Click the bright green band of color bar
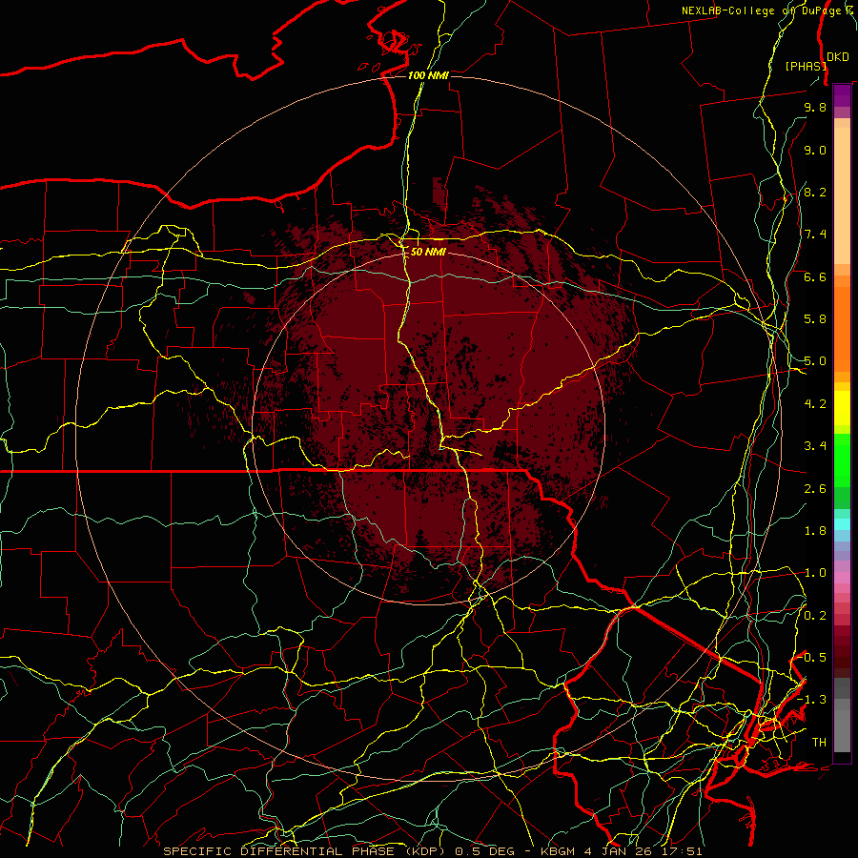858x858 pixels. pyautogui.click(x=842, y=460)
